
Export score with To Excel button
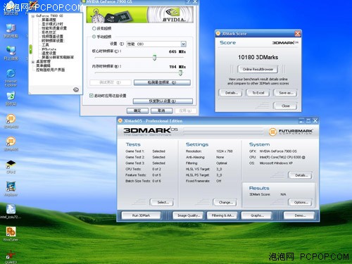point(258,93)
